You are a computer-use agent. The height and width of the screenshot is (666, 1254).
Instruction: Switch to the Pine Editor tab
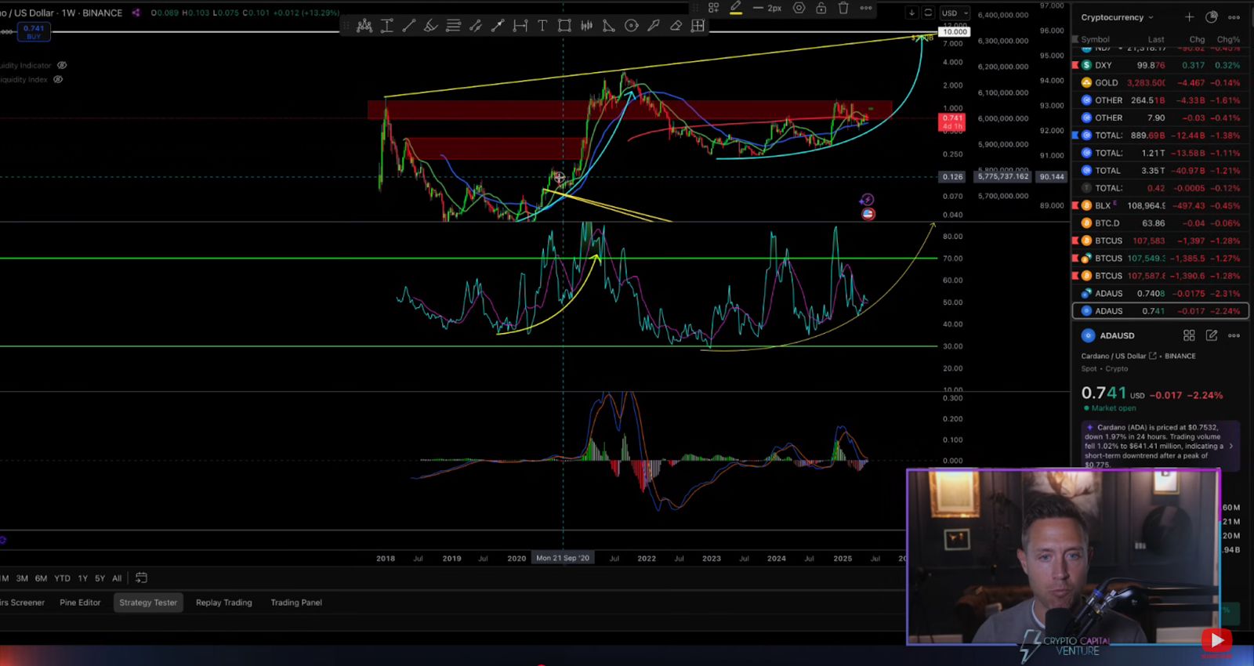point(80,603)
